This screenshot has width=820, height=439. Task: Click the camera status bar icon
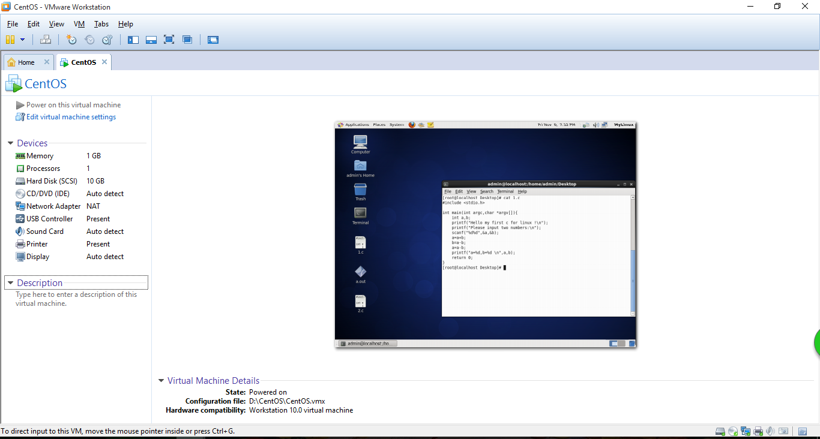tap(783, 431)
